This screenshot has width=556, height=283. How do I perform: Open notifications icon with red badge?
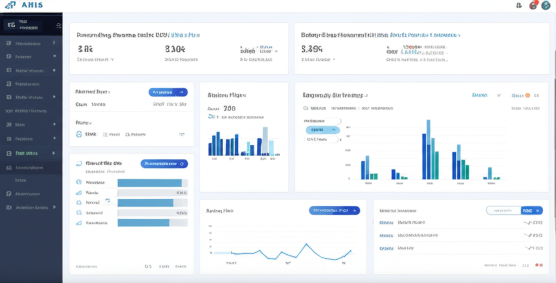click(x=533, y=5)
